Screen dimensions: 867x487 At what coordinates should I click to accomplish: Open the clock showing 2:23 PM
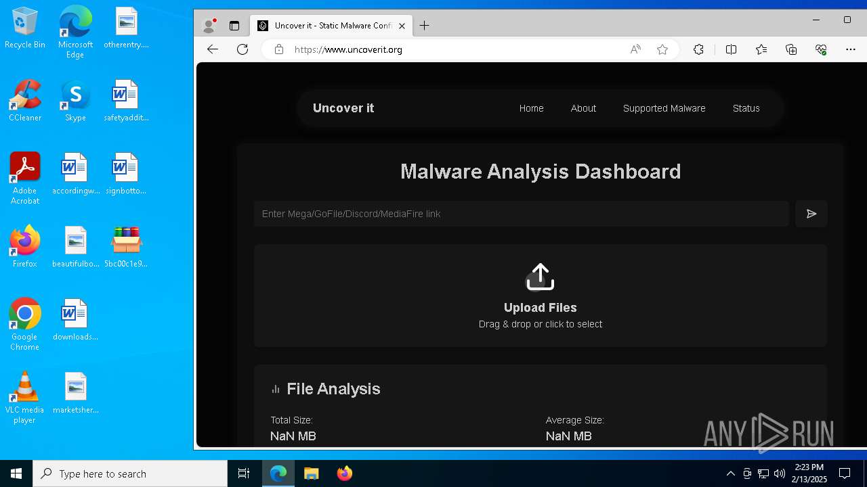(809, 473)
